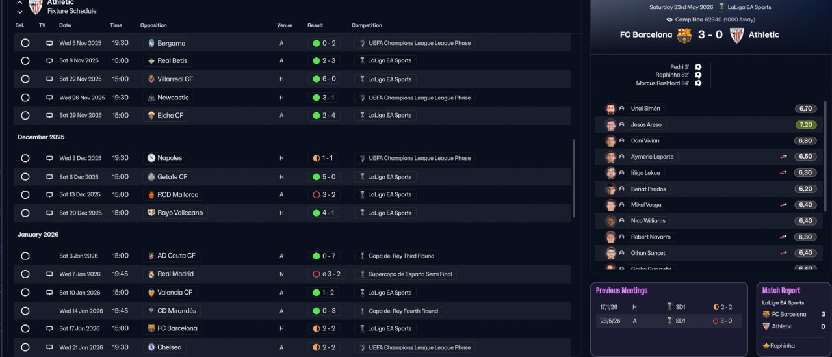The image size is (832, 357).
Task: Click the Camp Nou stadium icon
Action: [670, 20]
